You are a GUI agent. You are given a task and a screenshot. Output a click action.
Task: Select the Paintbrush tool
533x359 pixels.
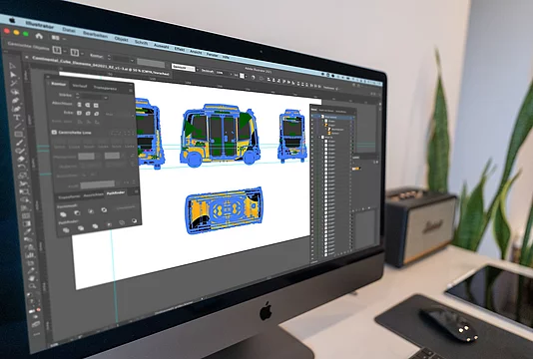[19, 143]
